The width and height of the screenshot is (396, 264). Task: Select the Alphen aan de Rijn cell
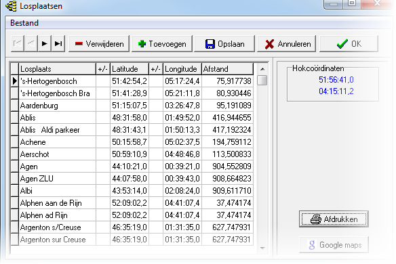[x=58, y=203]
